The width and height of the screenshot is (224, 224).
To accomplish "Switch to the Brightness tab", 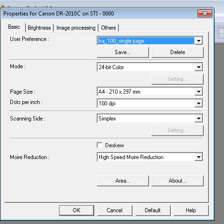I will (39, 28).
